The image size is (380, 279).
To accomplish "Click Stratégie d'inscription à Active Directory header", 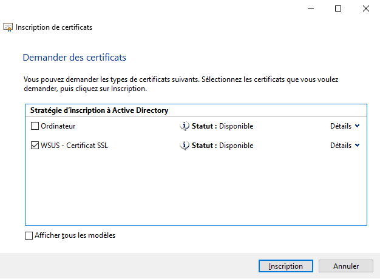I will pyautogui.click(x=99, y=110).
